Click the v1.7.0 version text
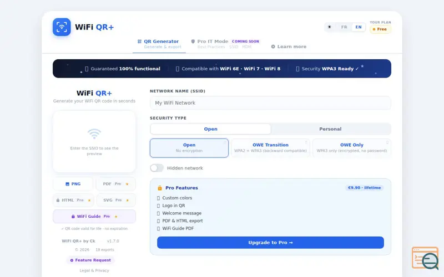 tap(113, 241)
